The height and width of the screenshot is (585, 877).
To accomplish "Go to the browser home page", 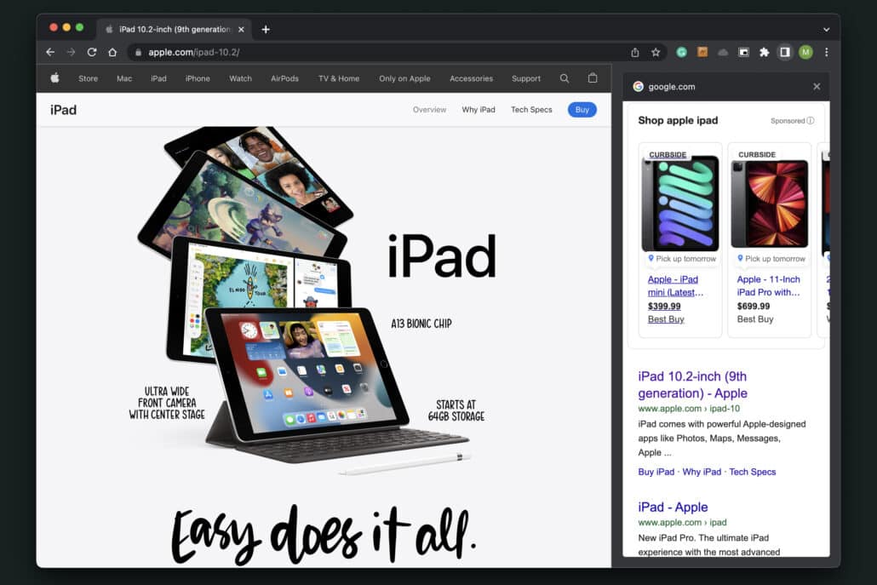I will pyautogui.click(x=112, y=52).
